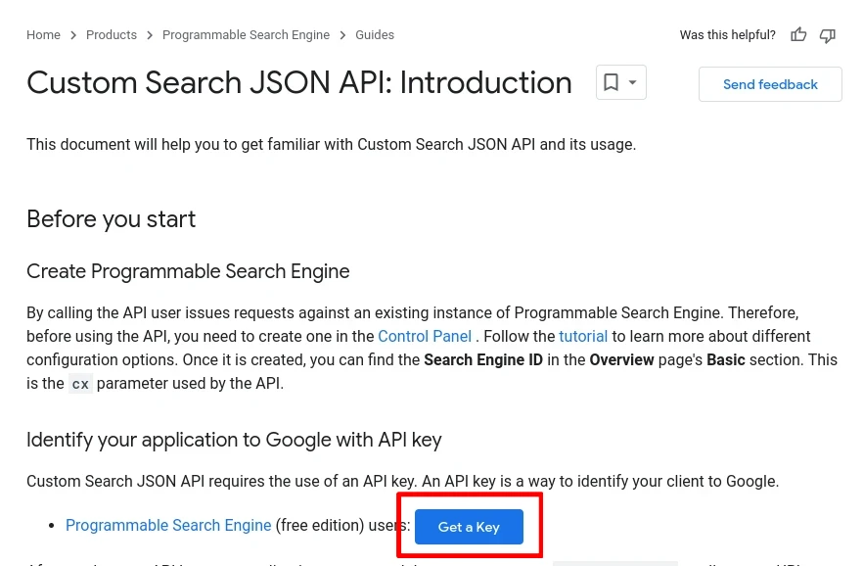Click the page title 'Custom Search JSON API: Introduction'

[298, 83]
